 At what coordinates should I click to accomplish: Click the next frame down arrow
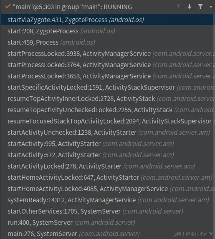(x=190, y=6)
